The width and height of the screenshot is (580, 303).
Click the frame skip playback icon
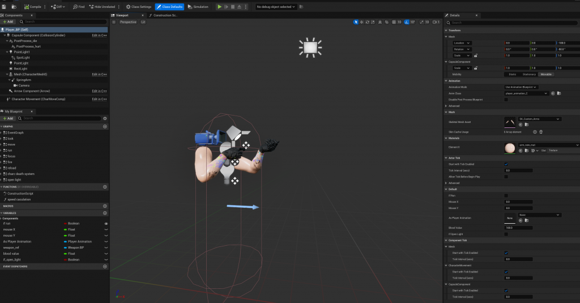click(227, 7)
